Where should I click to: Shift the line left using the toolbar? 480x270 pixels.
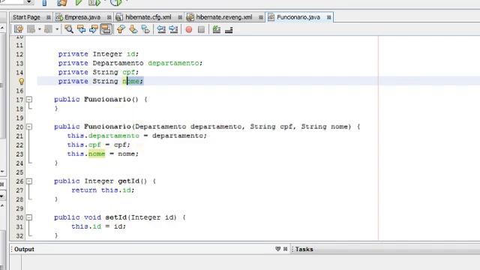(x=161, y=29)
